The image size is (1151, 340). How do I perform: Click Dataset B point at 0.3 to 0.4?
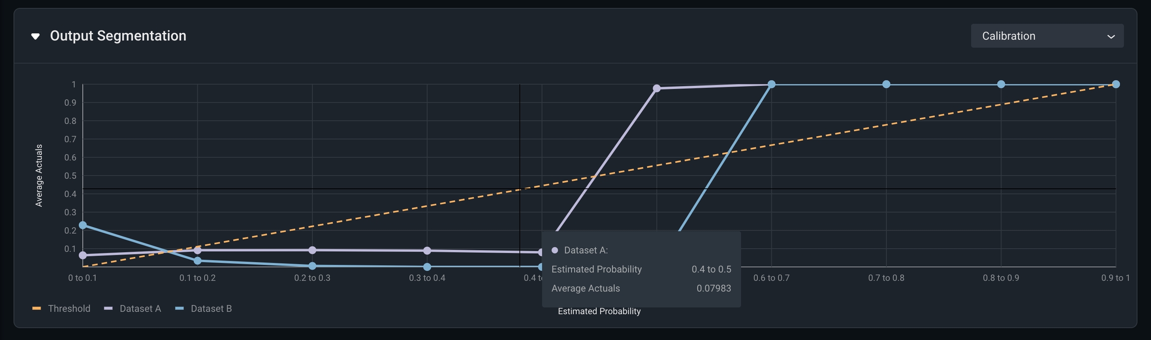[x=427, y=267]
